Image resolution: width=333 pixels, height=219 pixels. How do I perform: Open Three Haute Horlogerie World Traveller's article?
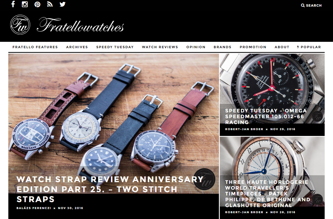click(268, 194)
